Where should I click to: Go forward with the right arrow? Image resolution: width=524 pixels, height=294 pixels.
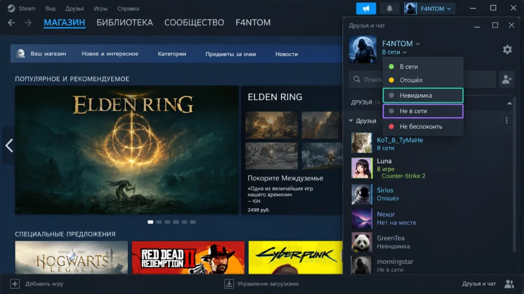28,22
